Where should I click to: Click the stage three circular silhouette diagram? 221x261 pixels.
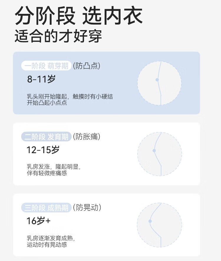[x=159, y=225]
